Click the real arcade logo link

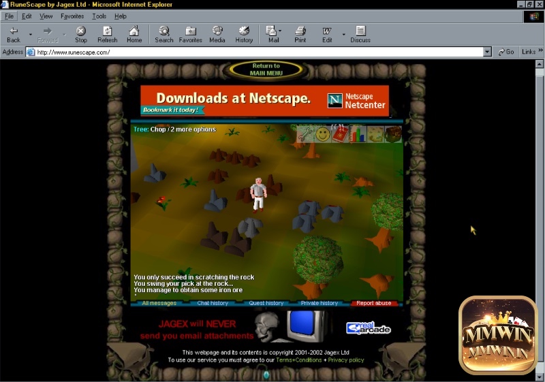[369, 328]
